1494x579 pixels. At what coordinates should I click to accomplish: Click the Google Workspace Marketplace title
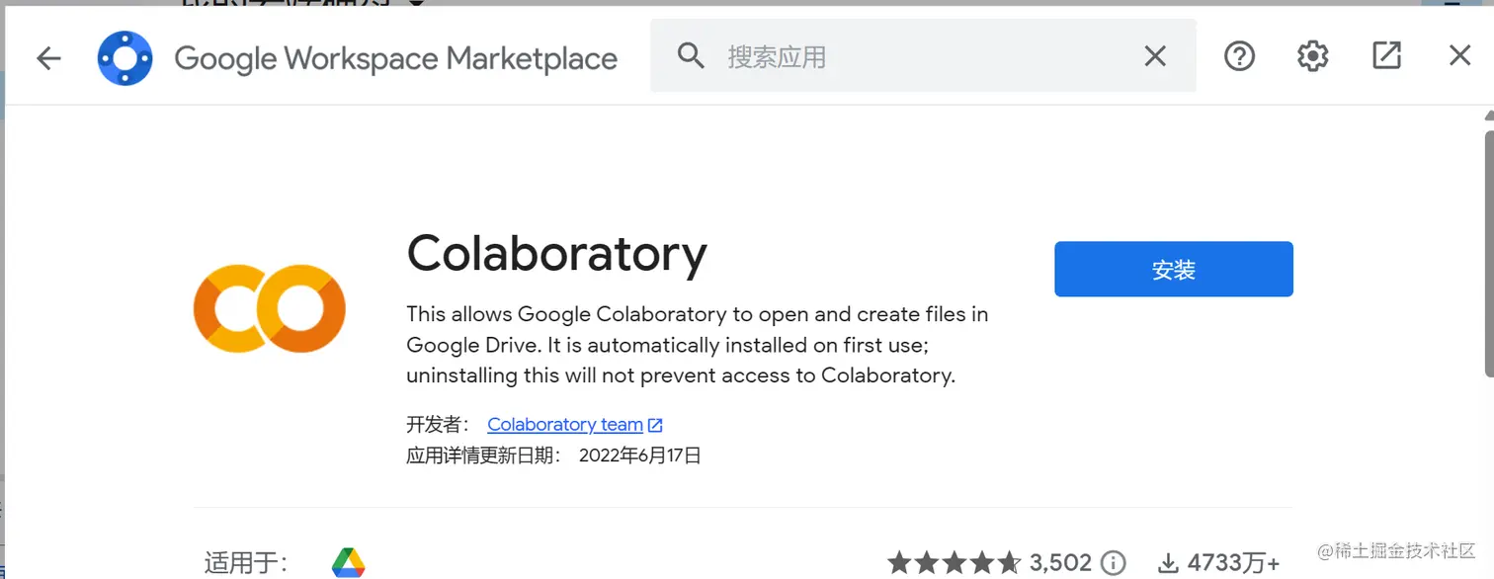coord(396,58)
